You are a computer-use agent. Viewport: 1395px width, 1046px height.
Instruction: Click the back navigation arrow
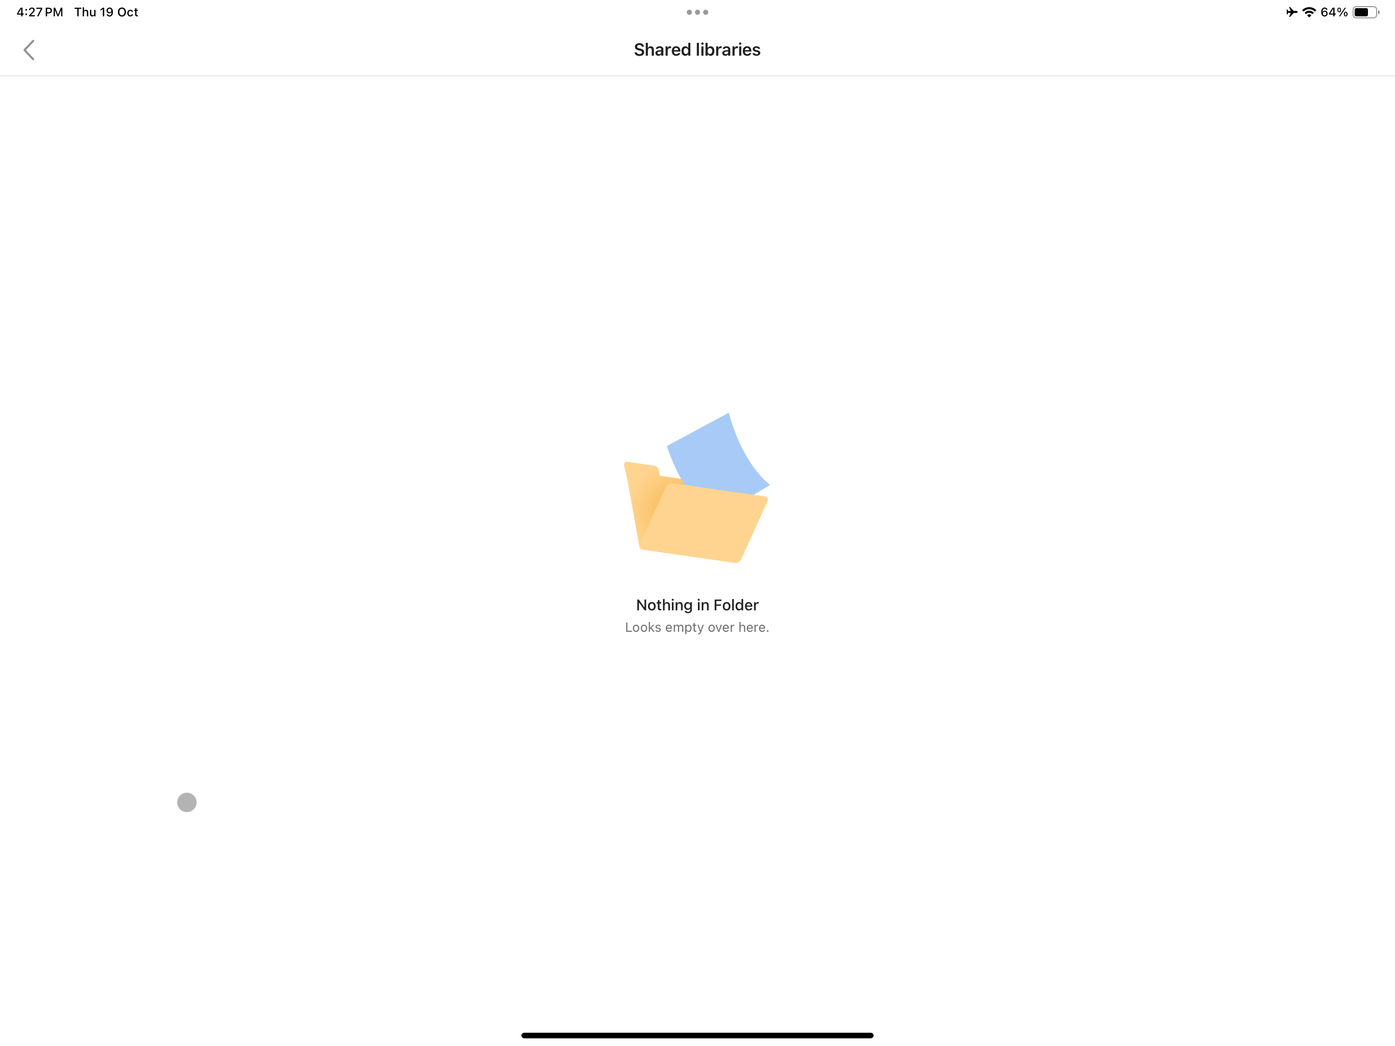pyautogui.click(x=29, y=50)
